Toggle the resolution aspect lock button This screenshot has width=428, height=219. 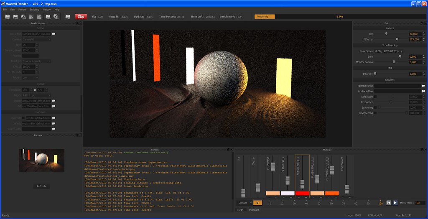tap(35, 90)
